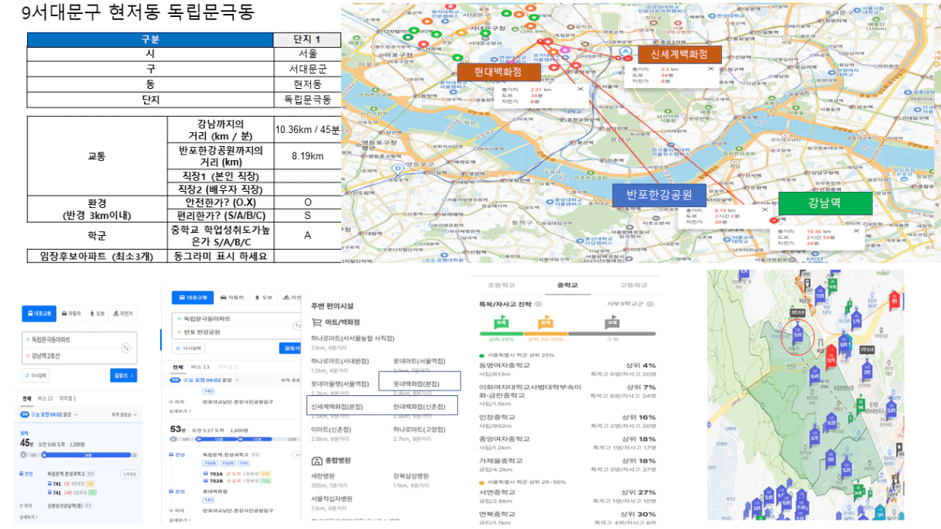
Task: Select bus 702A badge in 53분 route
Action: (x=210, y=463)
